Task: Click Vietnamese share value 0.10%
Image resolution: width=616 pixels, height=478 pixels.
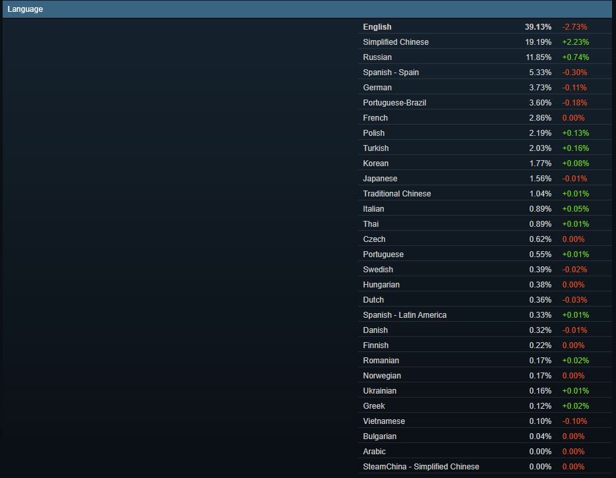Action: [540, 421]
